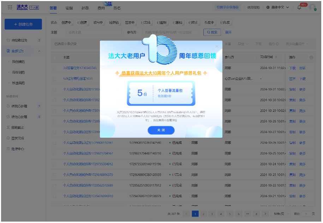
Task: Click the 处理中心 icon in the sidebar
Action: coord(8,149)
